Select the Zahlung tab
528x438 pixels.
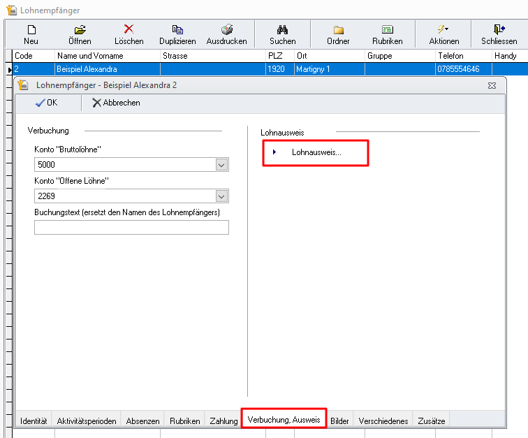[x=223, y=421]
